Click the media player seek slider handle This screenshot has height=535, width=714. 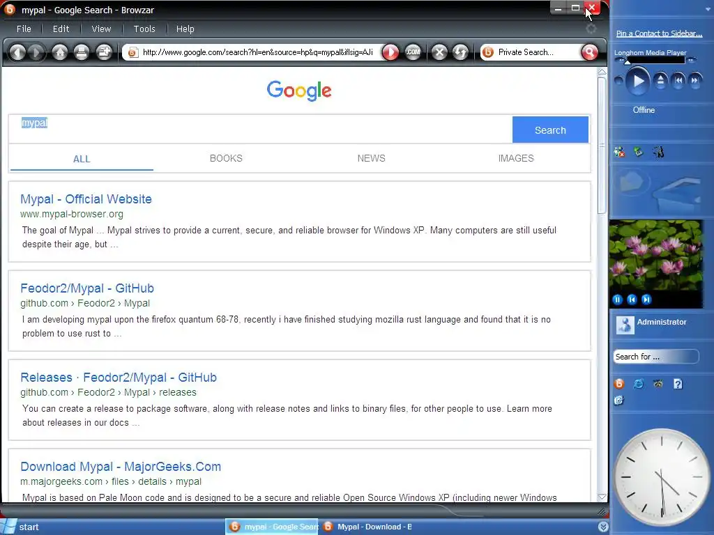click(x=628, y=61)
